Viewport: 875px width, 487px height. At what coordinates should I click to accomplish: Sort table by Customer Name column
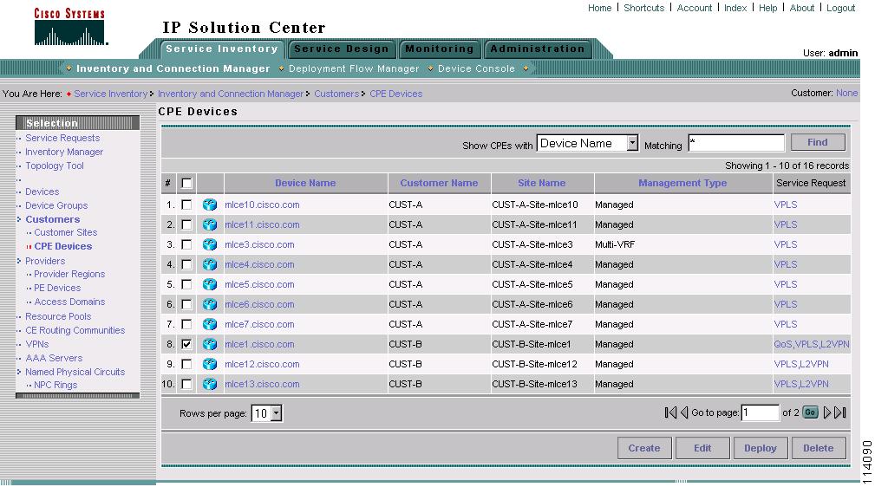coord(439,183)
